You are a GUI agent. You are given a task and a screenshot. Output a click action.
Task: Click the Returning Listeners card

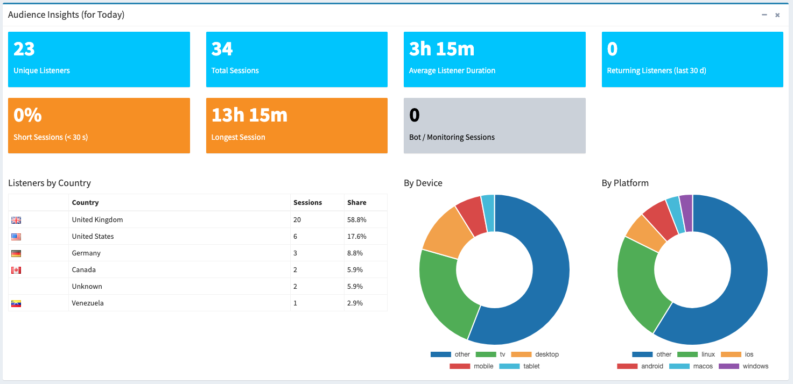click(692, 59)
